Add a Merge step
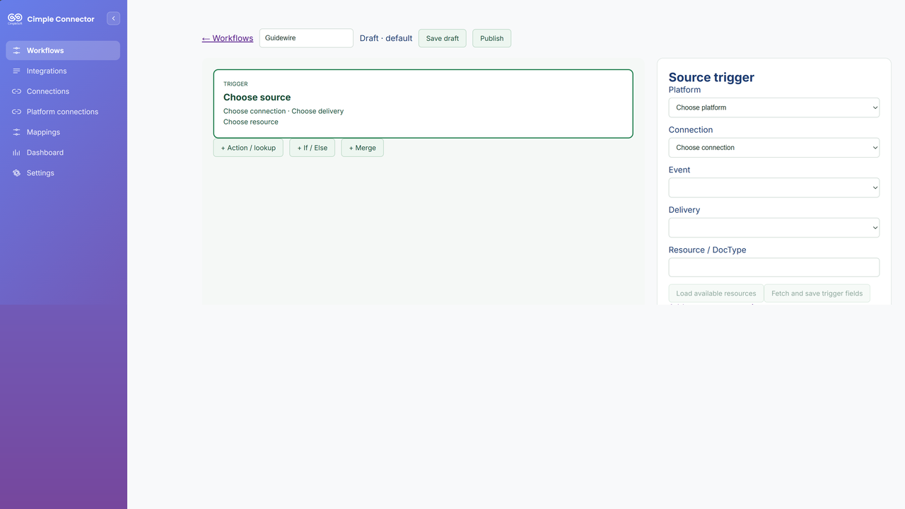Viewport: 905px width, 509px height. click(363, 148)
